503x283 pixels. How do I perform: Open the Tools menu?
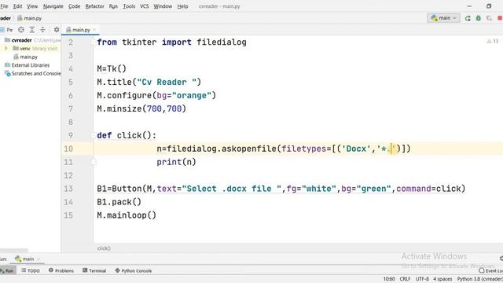tap(129, 6)
